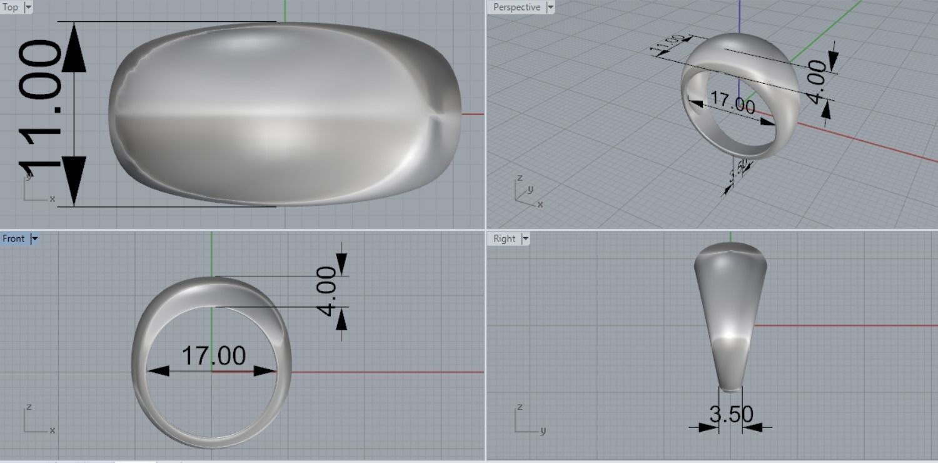The height and width of the screenshot is (463, 938).
Task: Click the Perspective viewport title label
Action: click(x=517, y=8)
